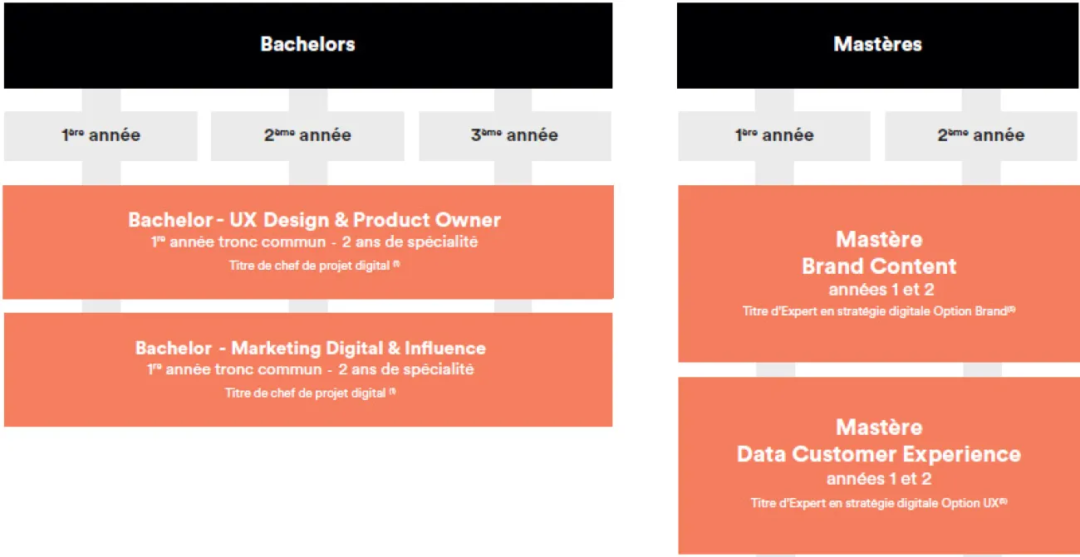Viewport: 1080px width, 557px height.
Task: Open the Mastère Brand Content title
Action: pos(879,253)
